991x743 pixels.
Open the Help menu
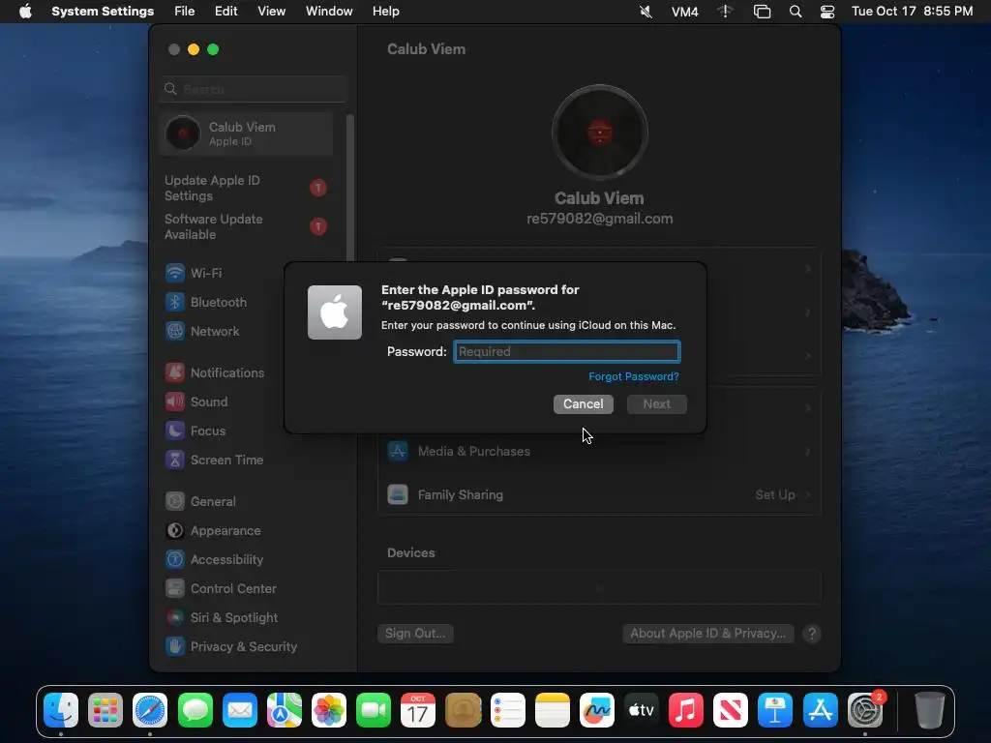(385, 12)
